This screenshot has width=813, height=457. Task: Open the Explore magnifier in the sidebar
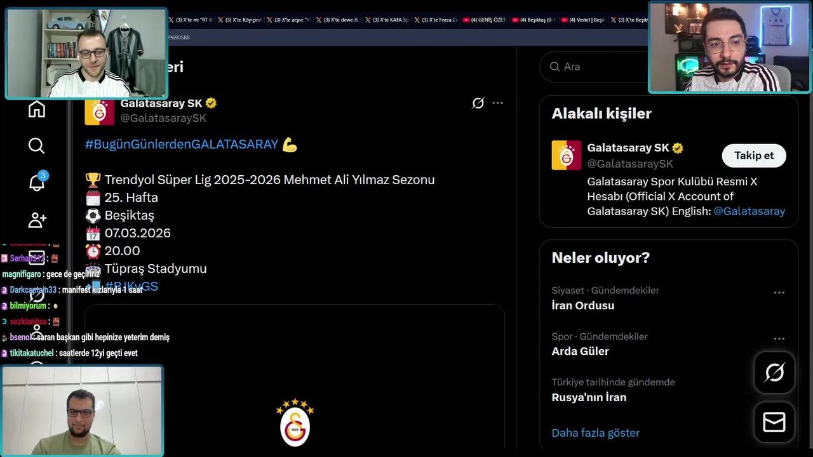[37, 146]
